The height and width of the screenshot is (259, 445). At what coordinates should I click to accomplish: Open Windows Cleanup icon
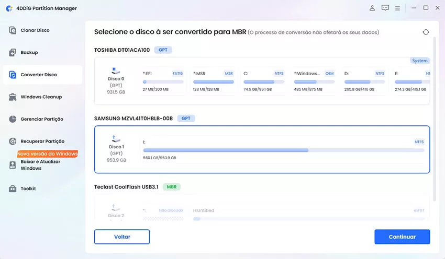click(13, 97)
